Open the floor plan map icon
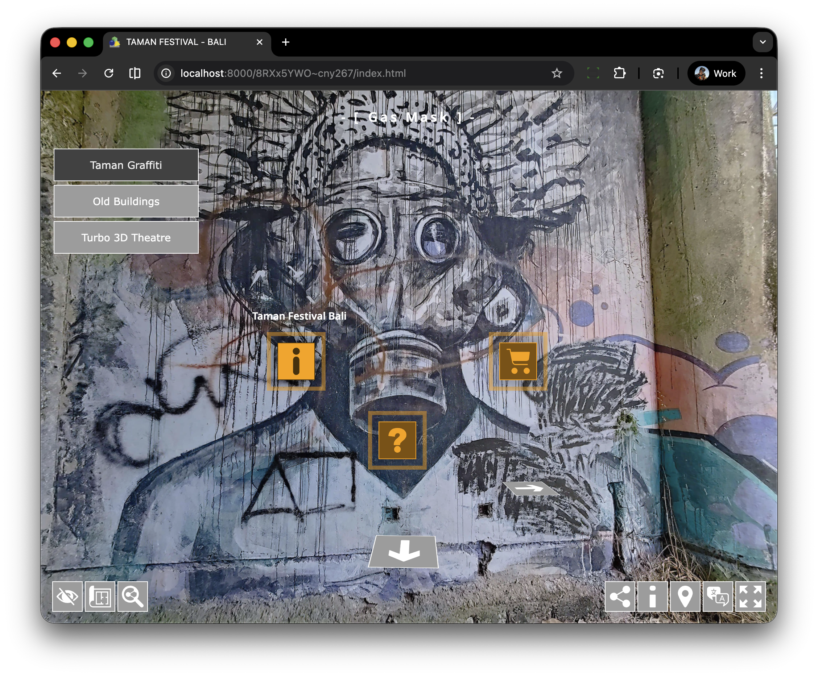Viewport: 818px width, 677px height. [100, 597]
